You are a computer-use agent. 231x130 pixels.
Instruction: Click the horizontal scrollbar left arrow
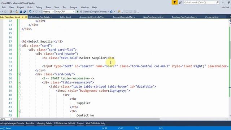pyautogui.click(x=12, y=119)
